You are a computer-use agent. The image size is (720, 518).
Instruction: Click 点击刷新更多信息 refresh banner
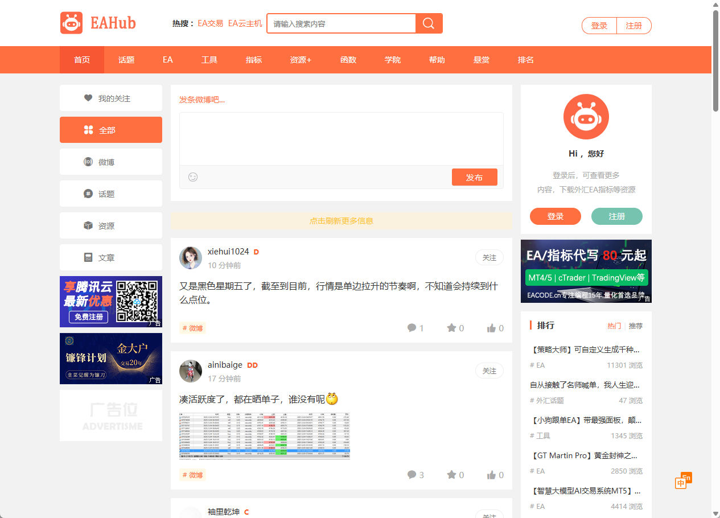coord(341,221)
